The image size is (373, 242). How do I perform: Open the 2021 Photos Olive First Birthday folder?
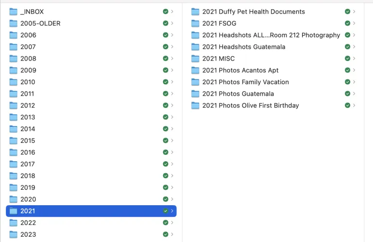pos(250,106)
